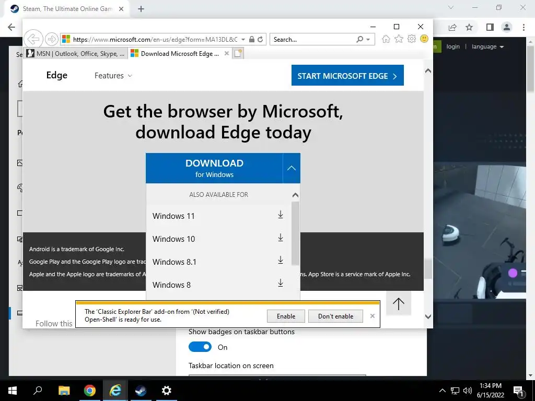
Task: Click the Edge logo link
Action: (56, 75)
